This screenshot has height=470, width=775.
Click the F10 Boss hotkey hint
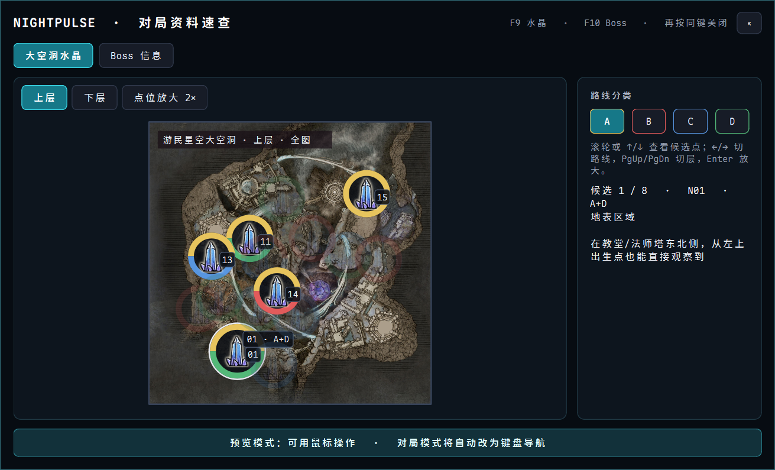605,23
